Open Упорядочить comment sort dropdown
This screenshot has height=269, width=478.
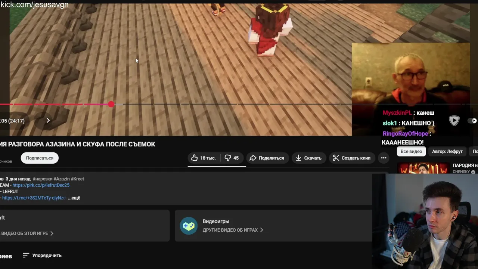[42, 256]
